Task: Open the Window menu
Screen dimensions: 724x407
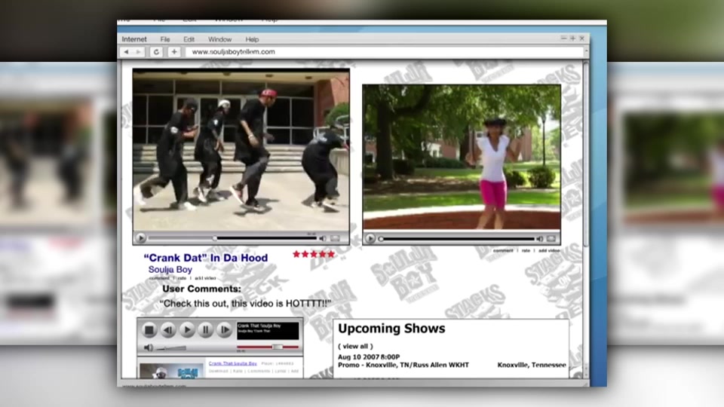Action: [x=219, y=39]
